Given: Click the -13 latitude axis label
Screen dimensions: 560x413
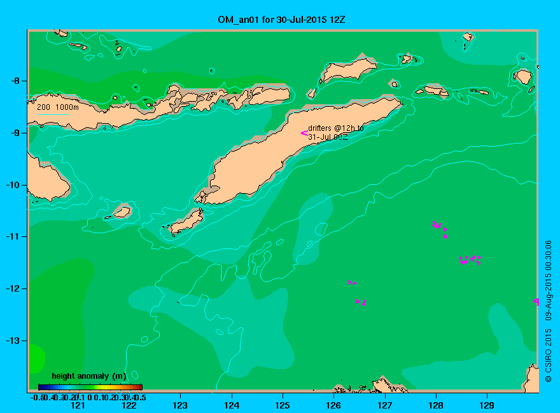Looking at the screenshot, I should (13, 341).
